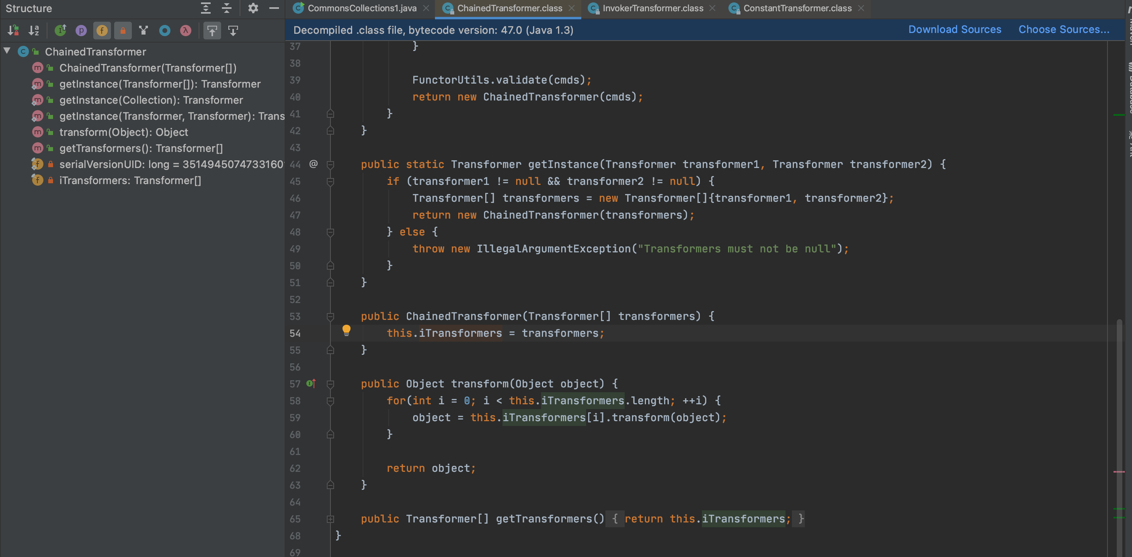
Task: Click implements-method gutter icon on line 57
Action: pyautogui.click(x=311, y=383)
